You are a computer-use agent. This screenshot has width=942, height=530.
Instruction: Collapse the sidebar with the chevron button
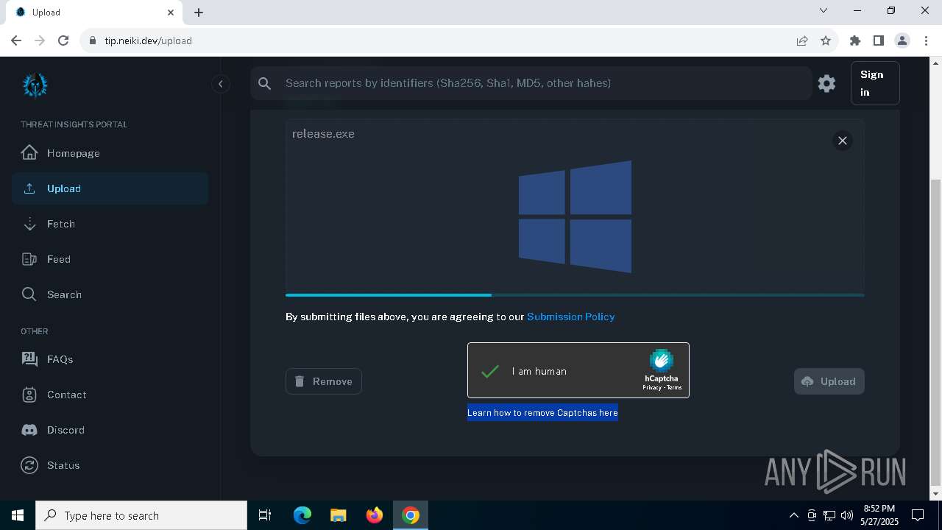click(x=220, y=84)
